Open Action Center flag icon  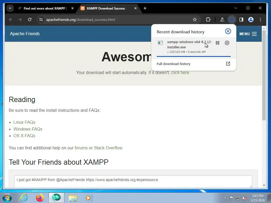coord(231,198)
